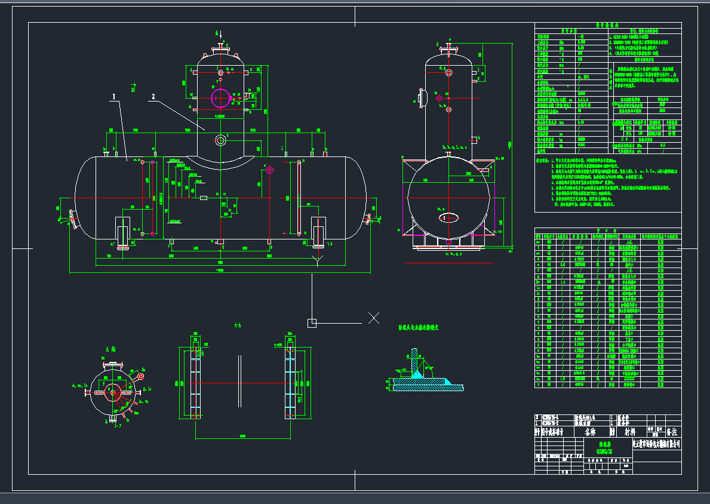Image resolution: width=710 pixels, height=504 pixels.
Task: Click the right saddle support of the horizontal tank
Action: click(x=319, y=230)
